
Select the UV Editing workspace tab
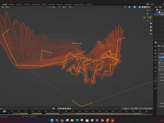point(27,4)
